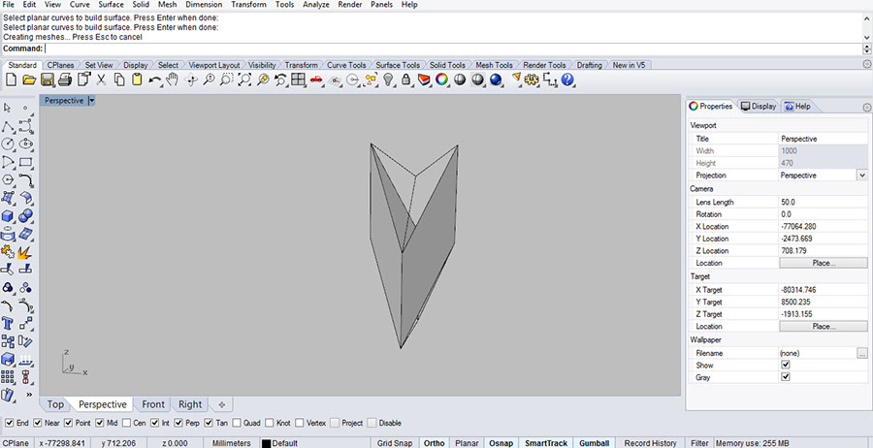873x448 pixels.
Task: Add a new viewport tab with plus icon
Action: tap(221, 404)
